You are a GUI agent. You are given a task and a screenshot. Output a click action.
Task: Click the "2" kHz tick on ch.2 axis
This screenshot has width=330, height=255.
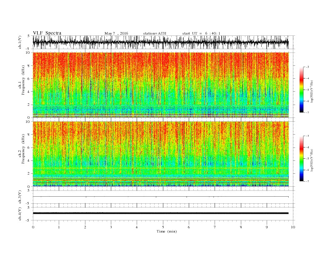pos(29,174)
